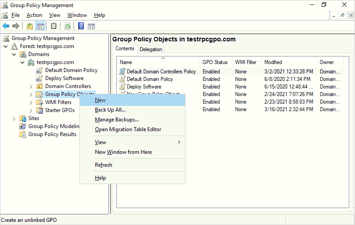Click the Show/Hide Action Pane icon
The height and width of the screenshot is (225, 355).
click(x=91, y=26)
